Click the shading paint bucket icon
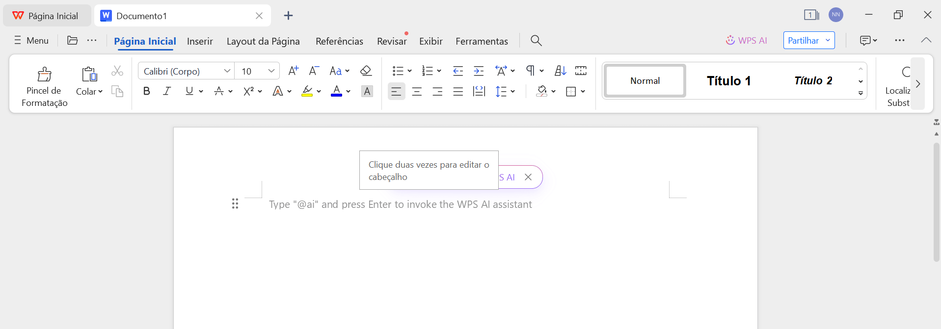This screenshot has height=329, width=941. pyautogui.click(x=541, y=91)
